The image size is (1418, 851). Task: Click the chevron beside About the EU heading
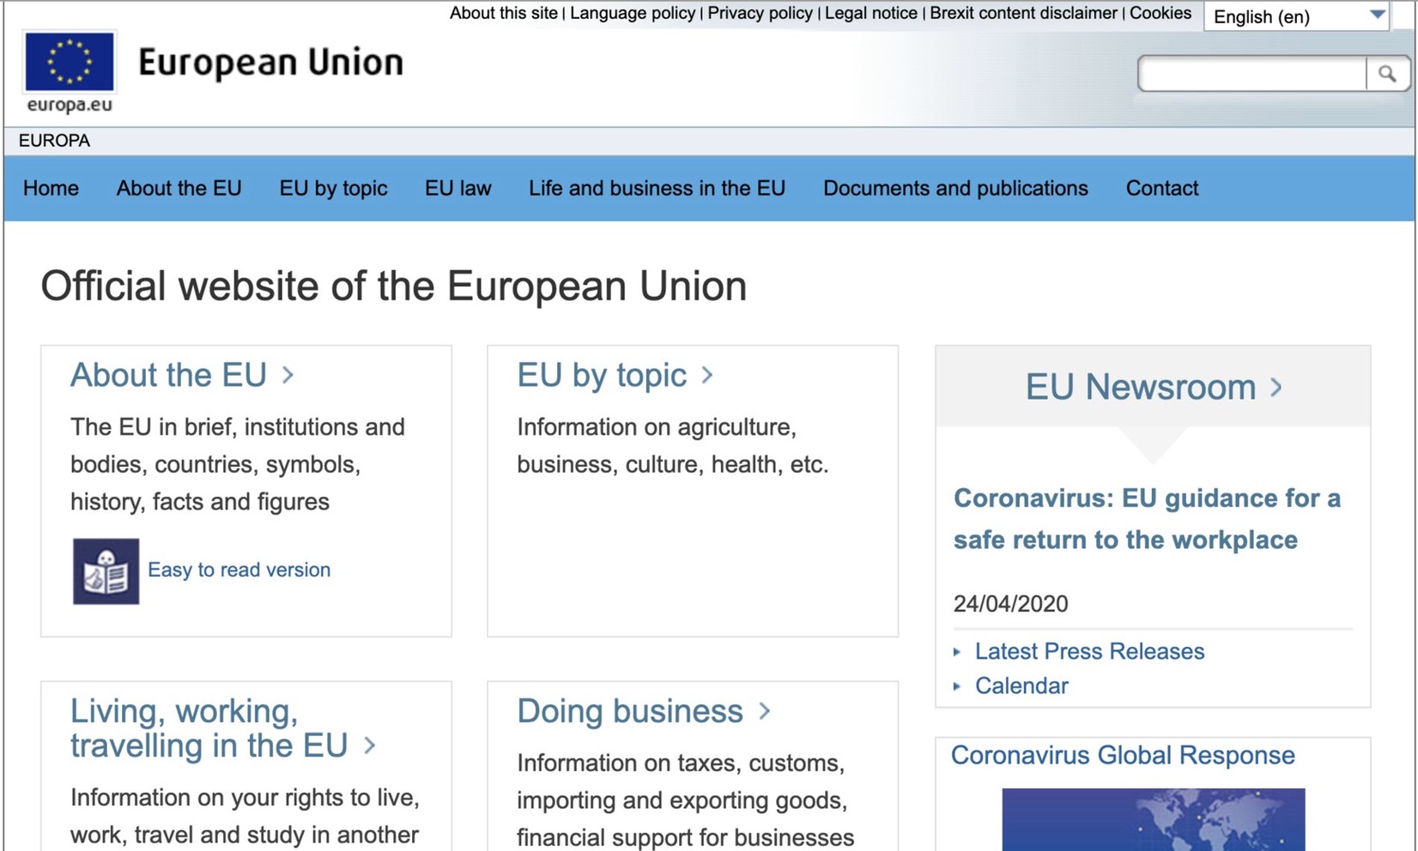coord(288,375)
